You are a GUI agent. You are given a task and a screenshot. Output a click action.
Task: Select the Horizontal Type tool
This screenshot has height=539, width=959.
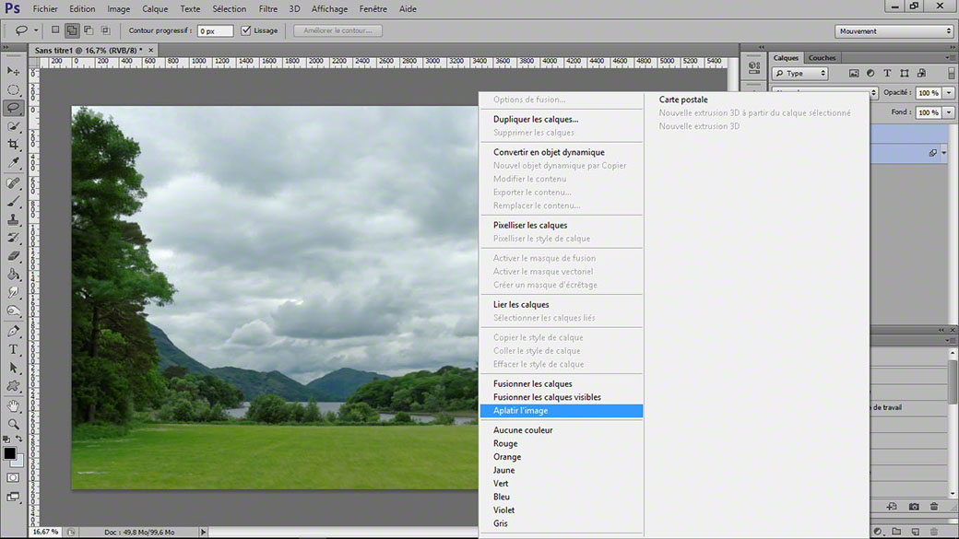(x=14, y=349)
